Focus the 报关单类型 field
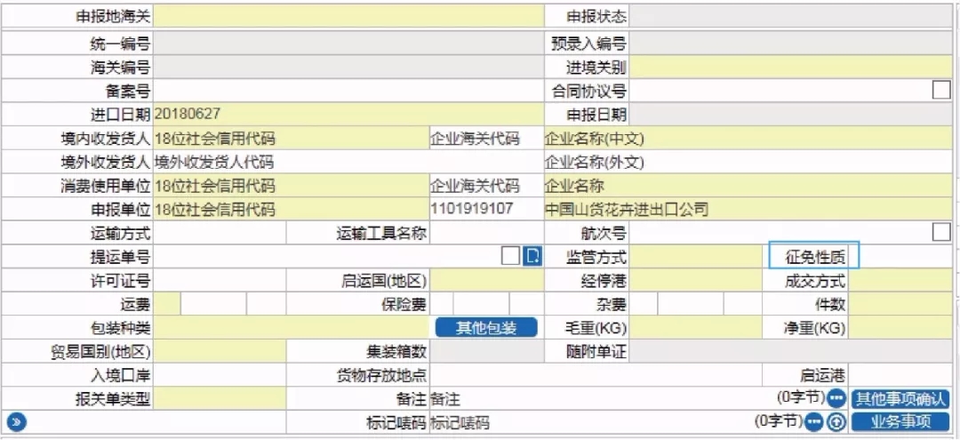960x440 pixels. pyautogui.click(x=220, y=399)
